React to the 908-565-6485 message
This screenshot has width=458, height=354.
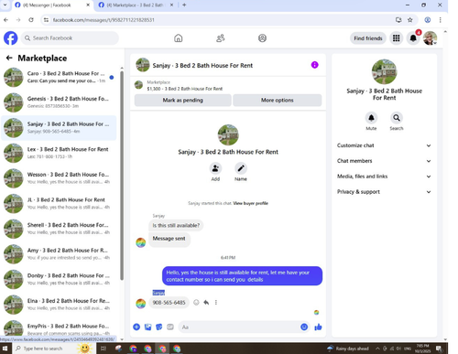196,303
